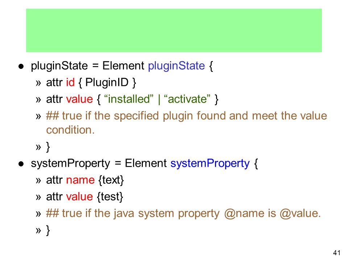The image size is (348, 261).
Task: Click the PluginID text
Action: [107, 82]
